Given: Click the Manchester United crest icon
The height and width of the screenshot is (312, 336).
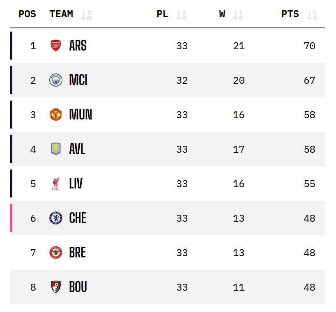Looking at the screenshot, I should click(56, 115).
